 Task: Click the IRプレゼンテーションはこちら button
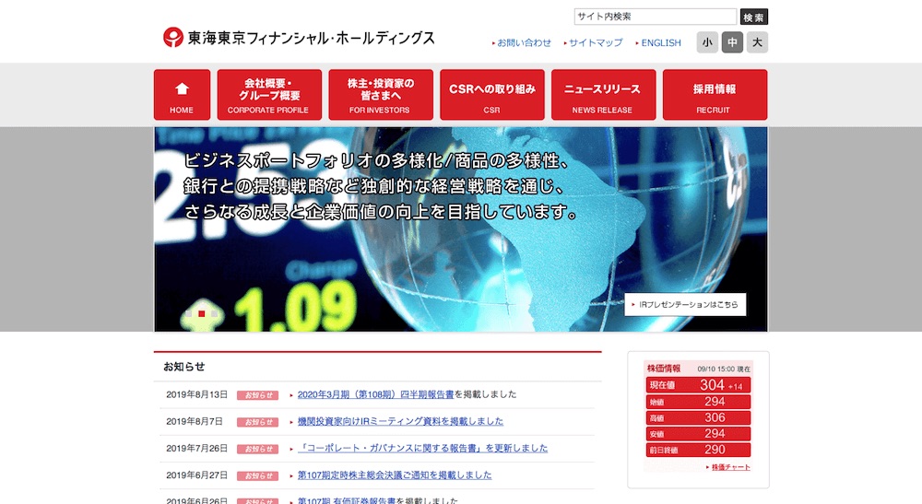[685, 304]
